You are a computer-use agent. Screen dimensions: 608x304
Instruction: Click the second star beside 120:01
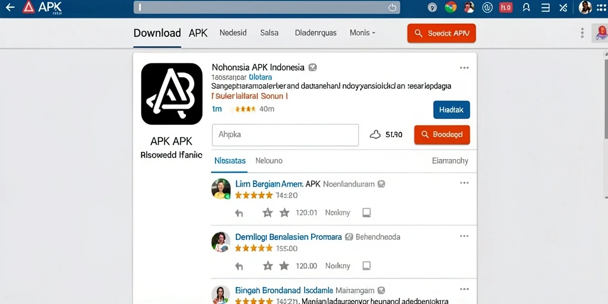click(x=284, y=213)
